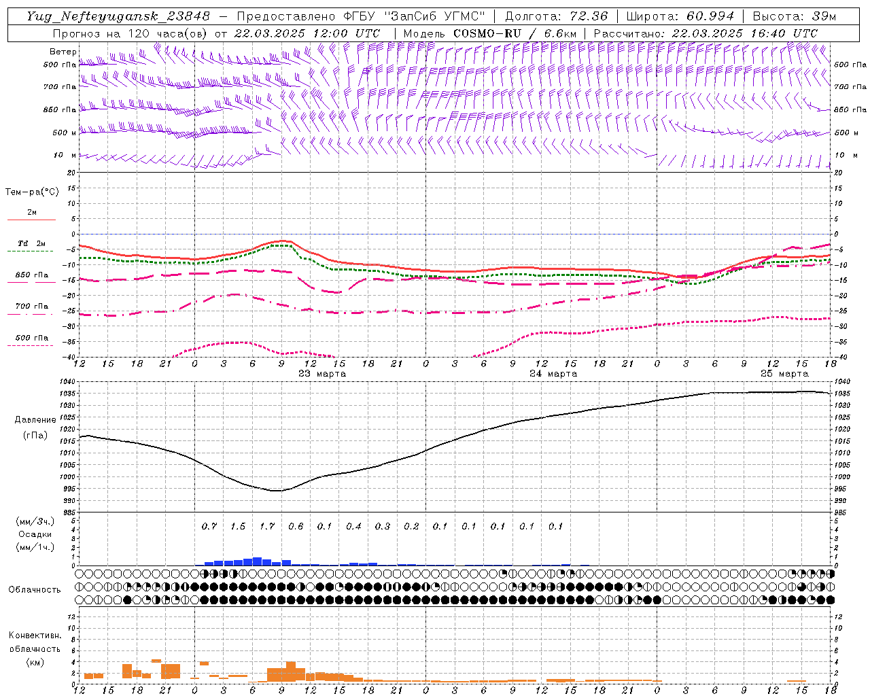Viewport: 870px width, 696px height.
Task: Select the 3-hour precipitation value 0.7
Action: click(x=209, y=527)
